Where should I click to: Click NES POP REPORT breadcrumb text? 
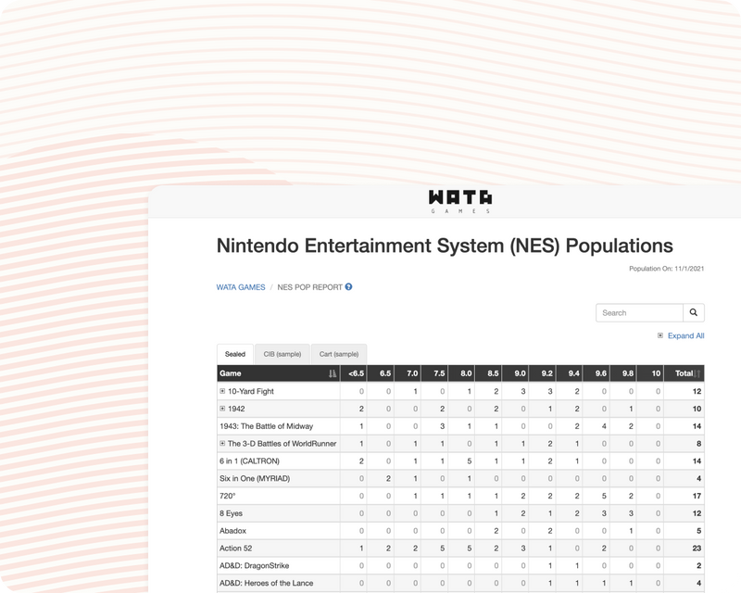[309, 287]
